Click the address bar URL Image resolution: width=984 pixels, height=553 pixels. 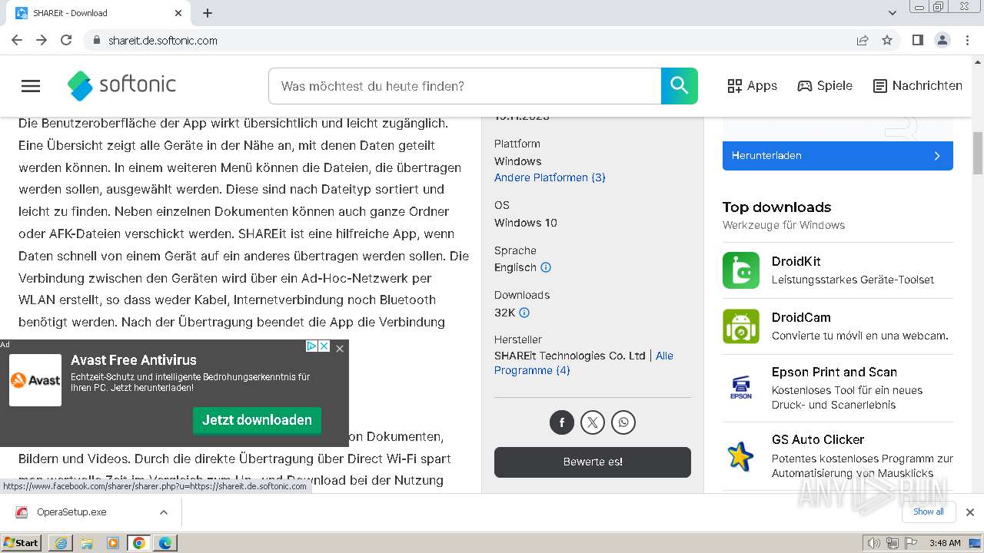(x=163, y=41)
